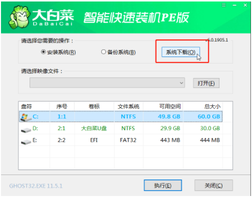Close the window with the X icon

245,5
